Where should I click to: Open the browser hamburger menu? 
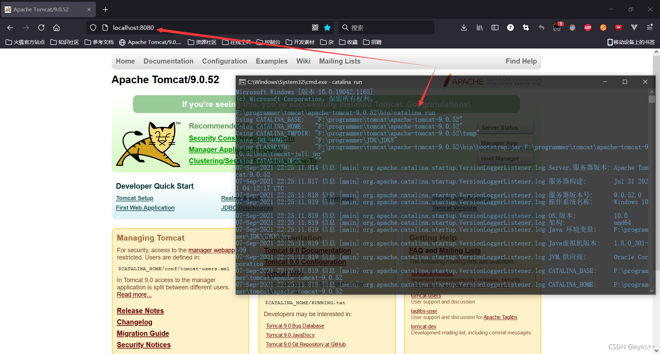click(650, 27)
